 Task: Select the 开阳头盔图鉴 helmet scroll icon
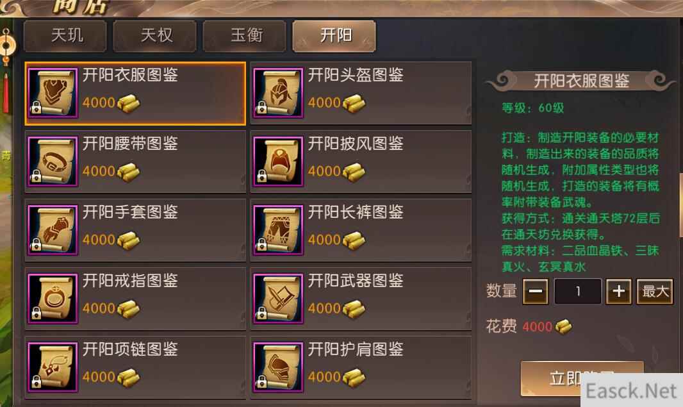coord(278,93)
